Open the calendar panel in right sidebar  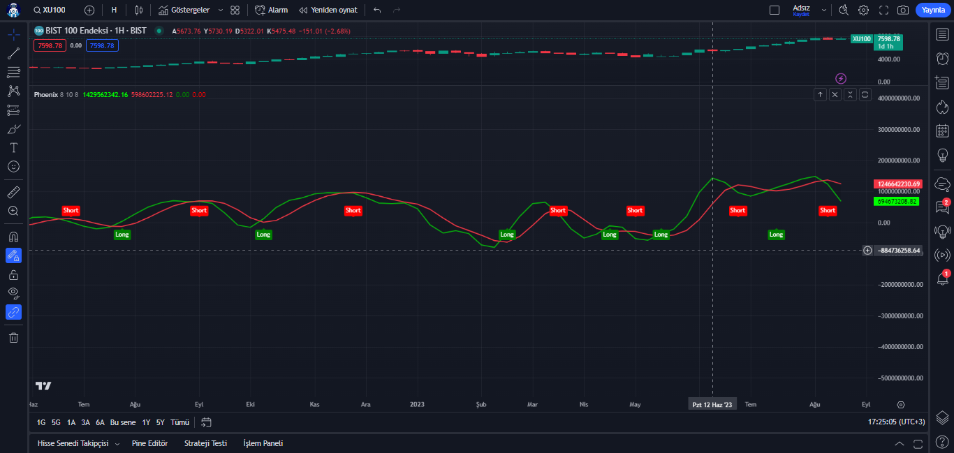click(x=942, y=130)
